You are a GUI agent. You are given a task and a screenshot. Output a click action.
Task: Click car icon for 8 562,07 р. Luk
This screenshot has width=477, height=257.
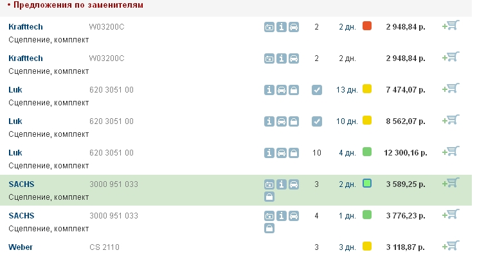pyautogui.click(x=282, y=121)
